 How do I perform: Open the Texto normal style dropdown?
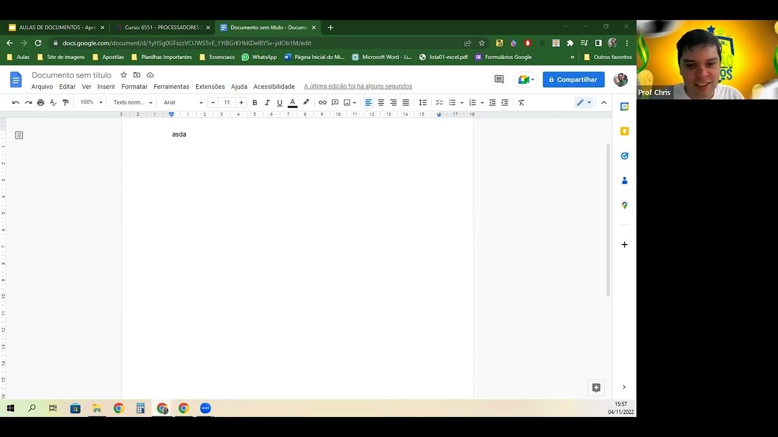[x=133, y=103]
